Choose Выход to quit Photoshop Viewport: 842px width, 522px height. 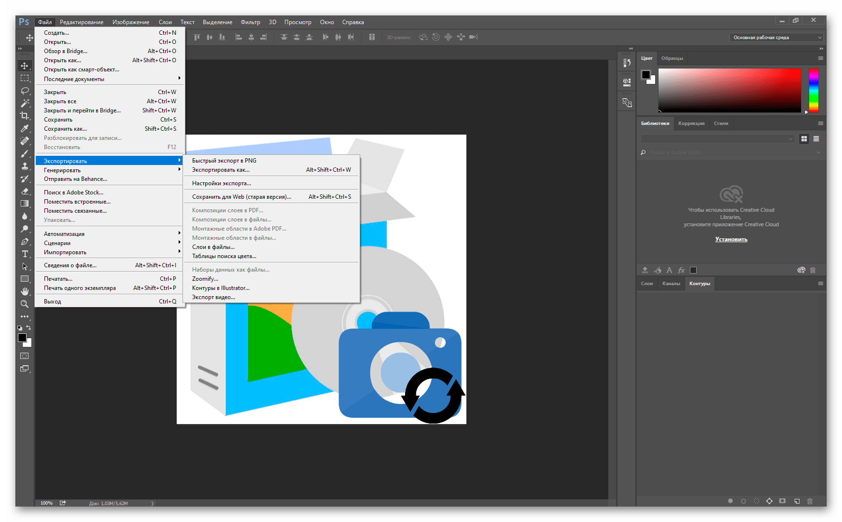tap(110, 302)
